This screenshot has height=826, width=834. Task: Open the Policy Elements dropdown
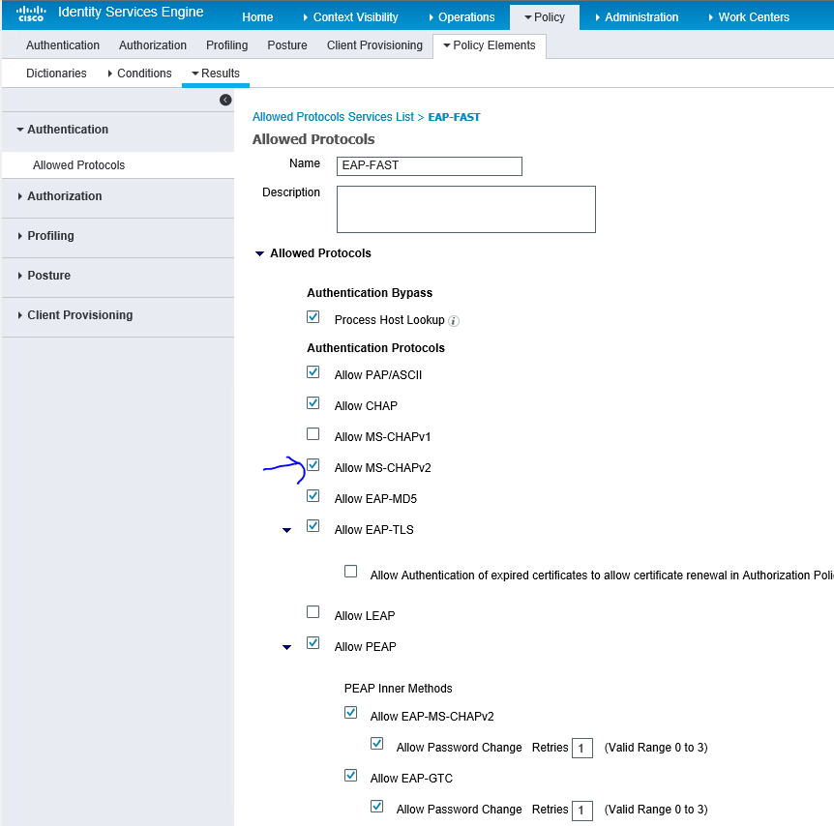490,45
